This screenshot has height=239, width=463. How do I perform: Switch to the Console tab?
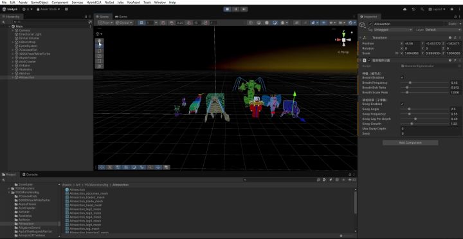[30, 175]
